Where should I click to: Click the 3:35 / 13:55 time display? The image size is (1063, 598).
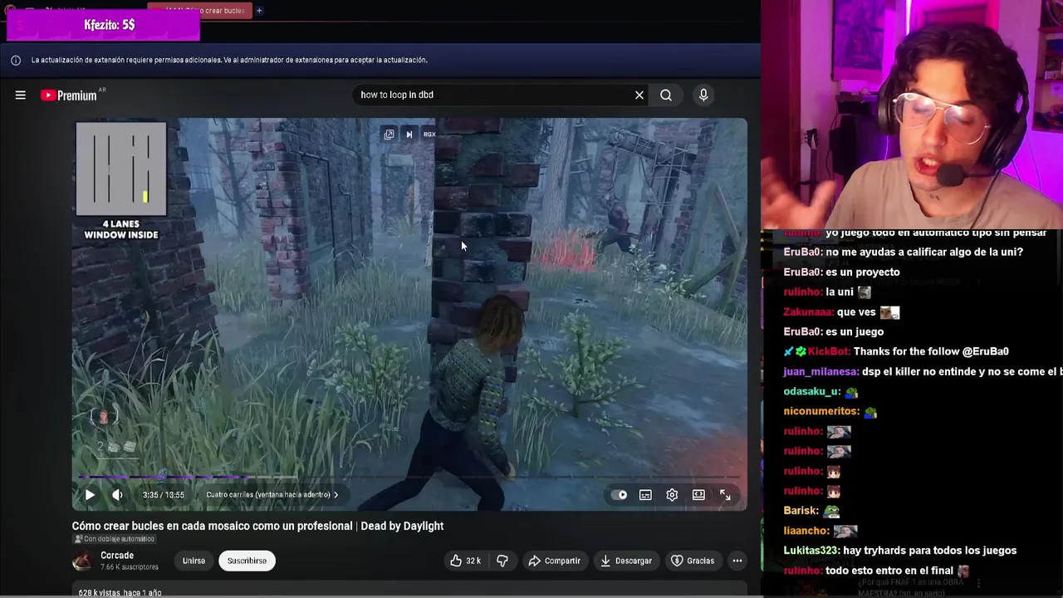(163, 495)
